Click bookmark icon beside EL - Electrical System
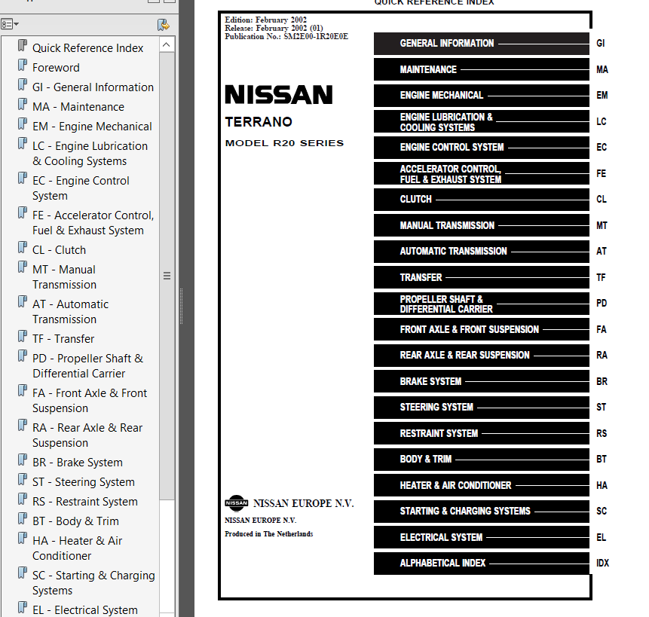 [x=23, y=607]
